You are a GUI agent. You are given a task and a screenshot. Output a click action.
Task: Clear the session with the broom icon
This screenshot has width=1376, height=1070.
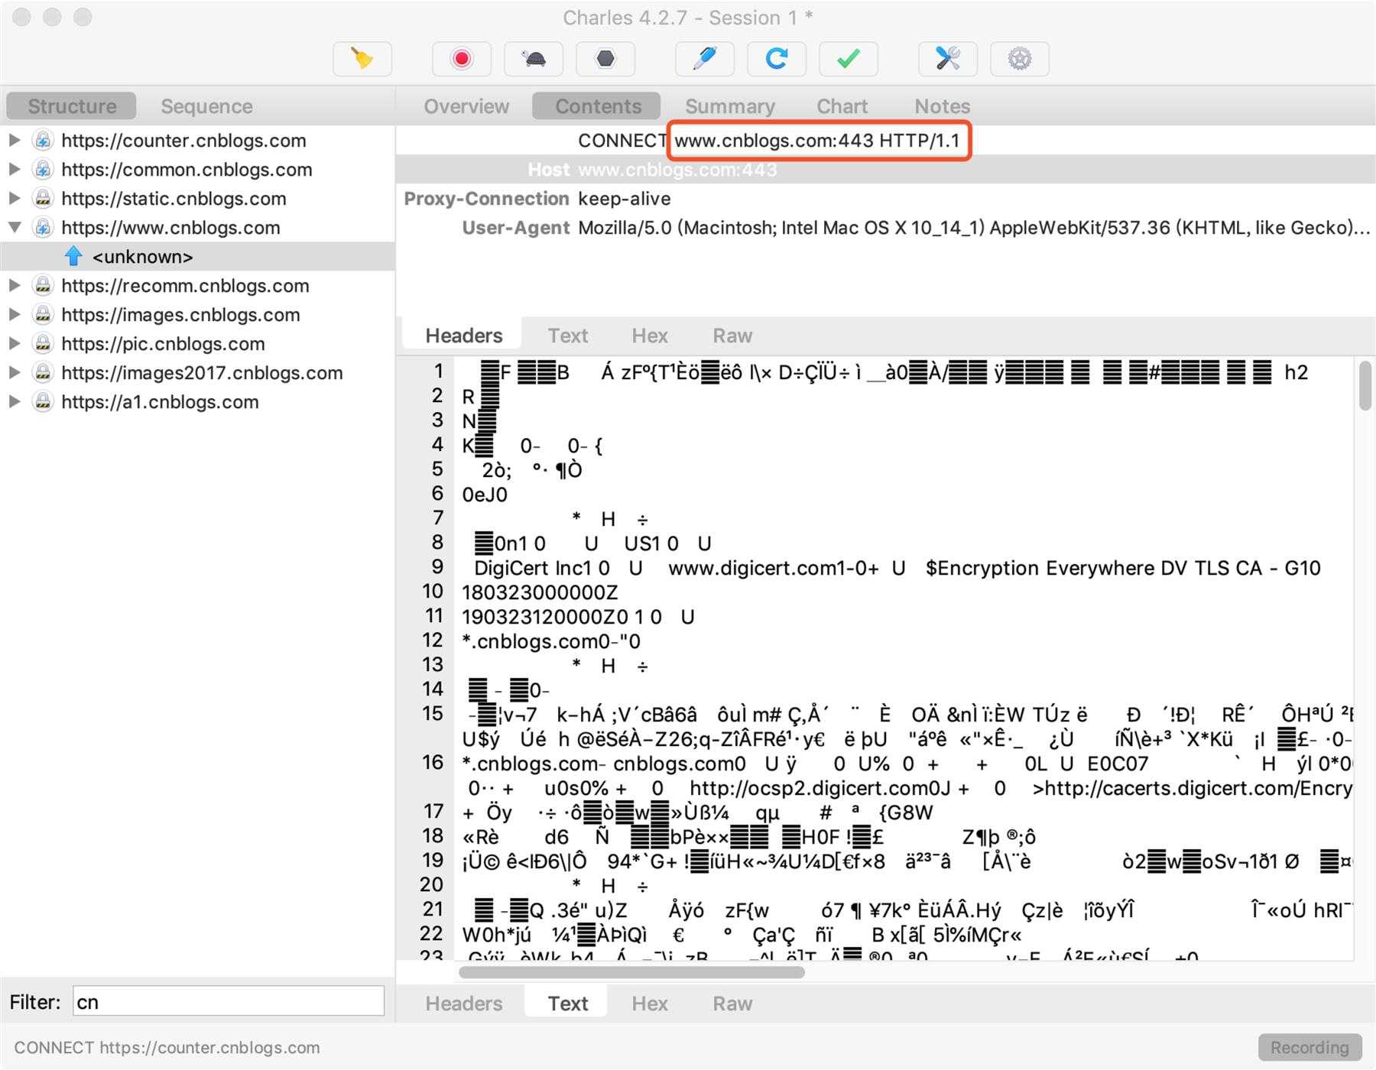click(362, 59)
